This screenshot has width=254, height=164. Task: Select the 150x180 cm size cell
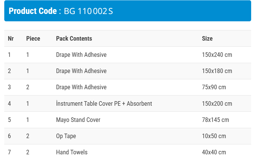pyautogui.click(x=217, y=71)
